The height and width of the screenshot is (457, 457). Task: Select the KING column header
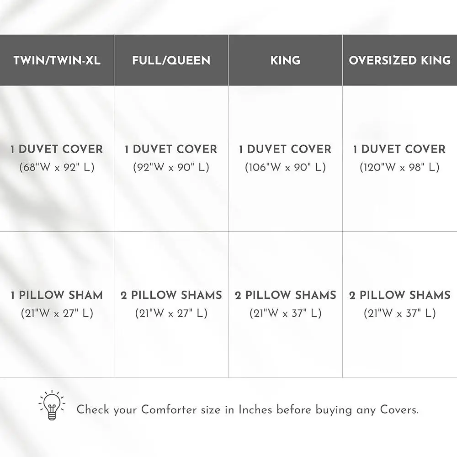[285, 60]
